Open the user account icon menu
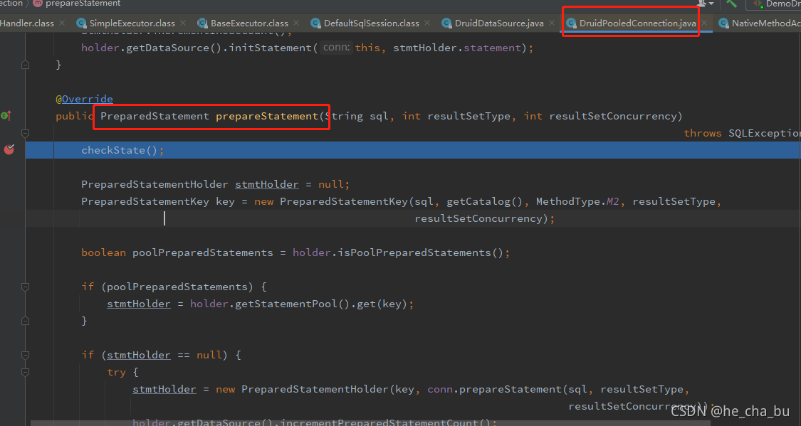 click(706, 4)
